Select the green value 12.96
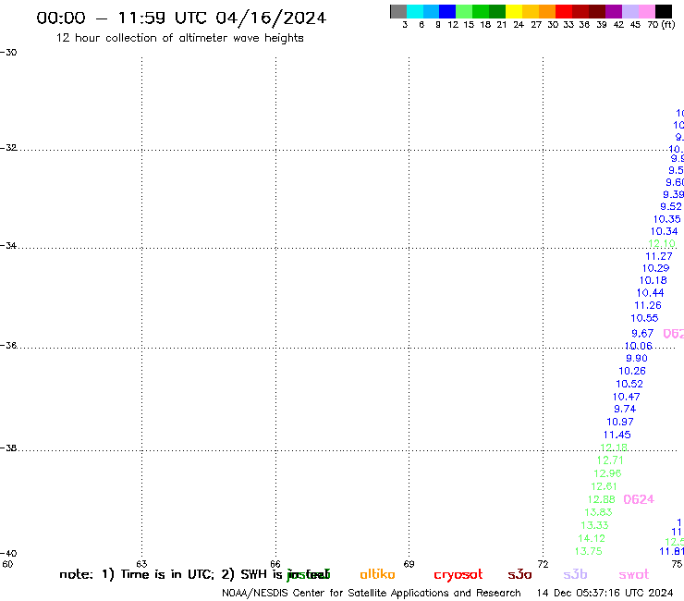Viewport: 684px width, 601px height. pyautogui.click(x=607, y=473)
